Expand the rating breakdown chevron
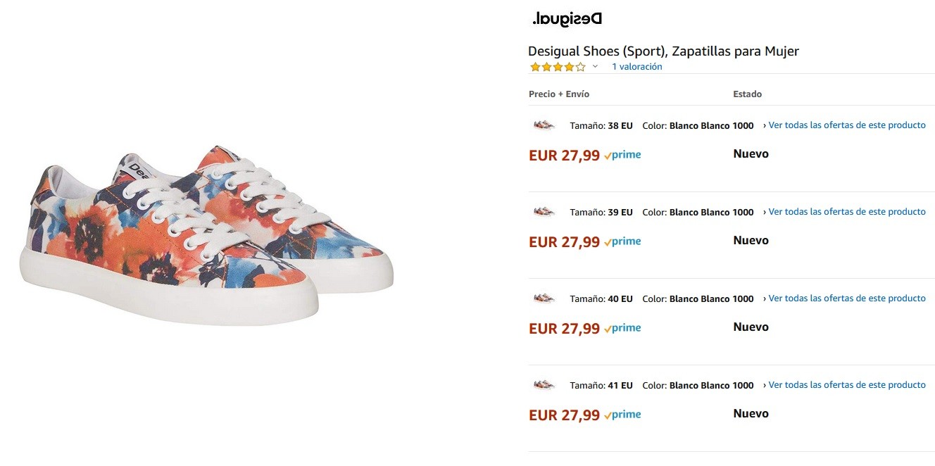This screenshot has height=466, width=935. 595,67
